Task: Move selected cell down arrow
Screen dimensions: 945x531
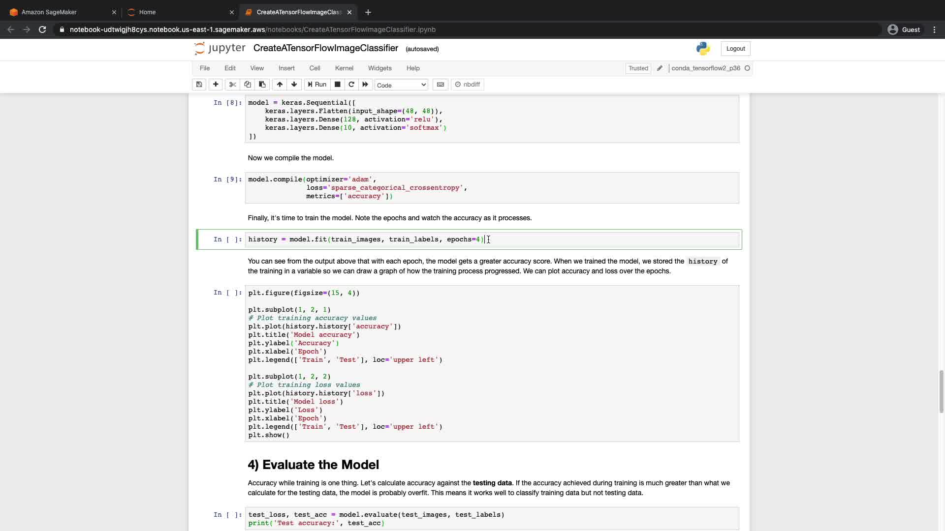Action: tap(294, 85)
